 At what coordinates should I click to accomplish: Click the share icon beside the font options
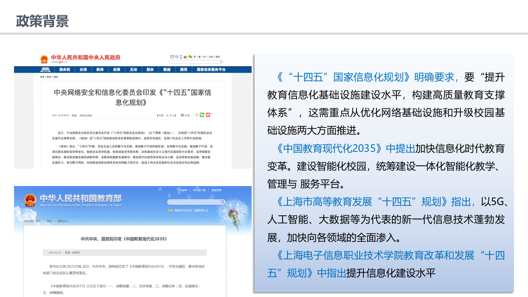(197, 115)
